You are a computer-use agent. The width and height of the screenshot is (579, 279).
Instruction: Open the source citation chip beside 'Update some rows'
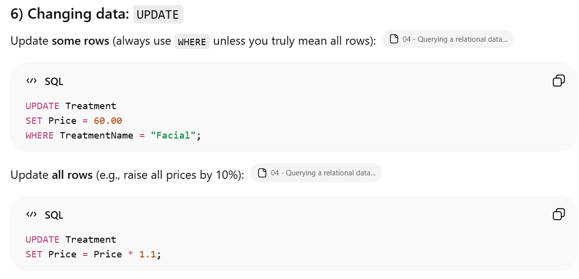[448, 39]
